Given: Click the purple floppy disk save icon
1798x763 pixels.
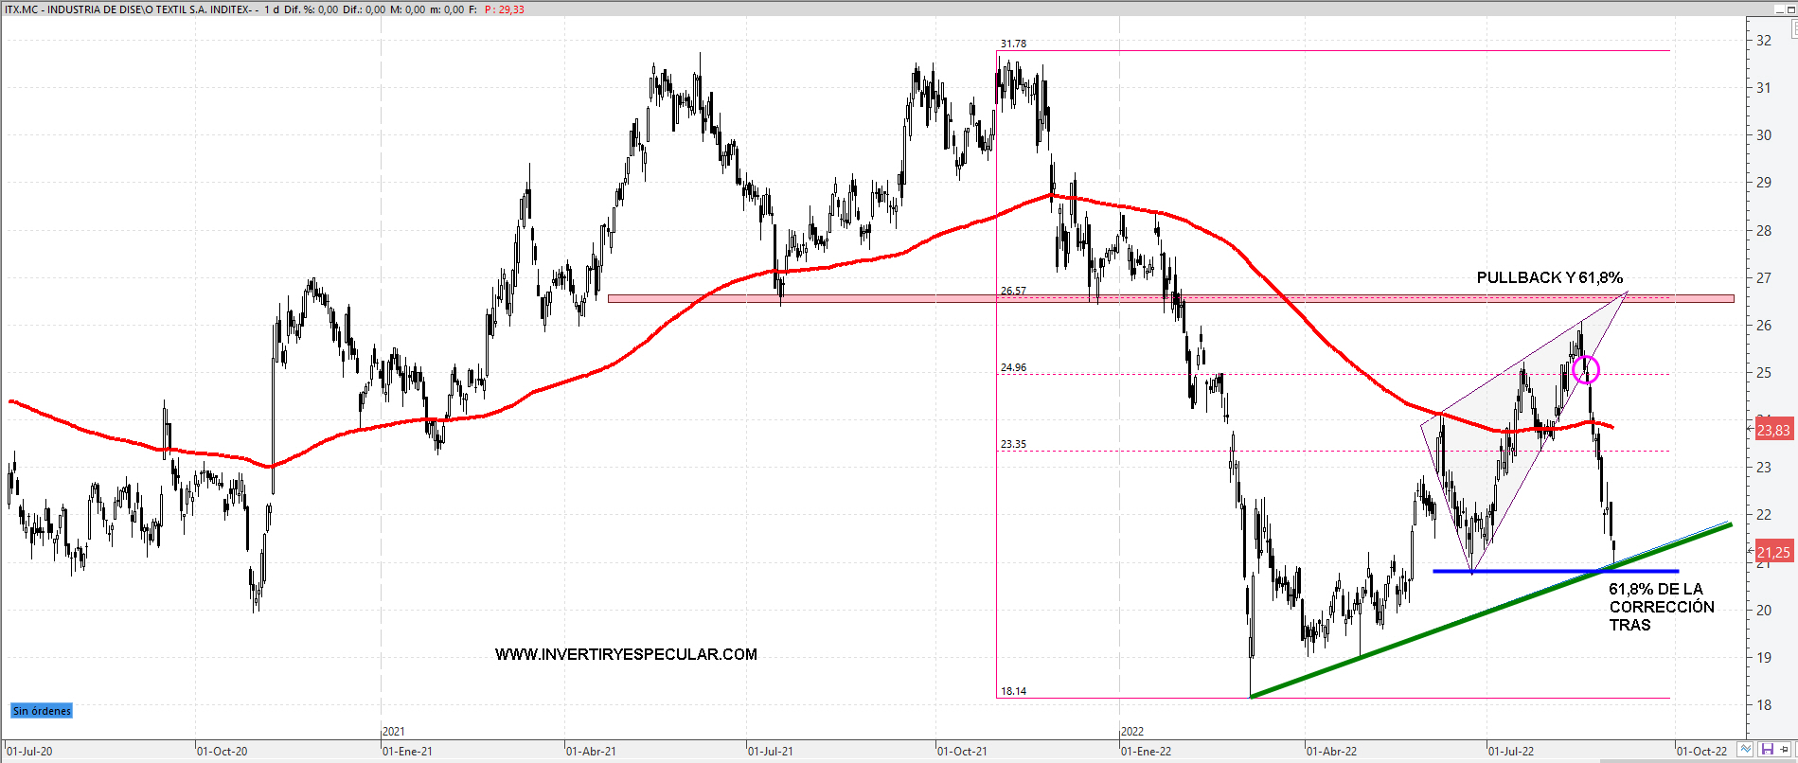Looking at the screenshot, I should (1767, 750).
